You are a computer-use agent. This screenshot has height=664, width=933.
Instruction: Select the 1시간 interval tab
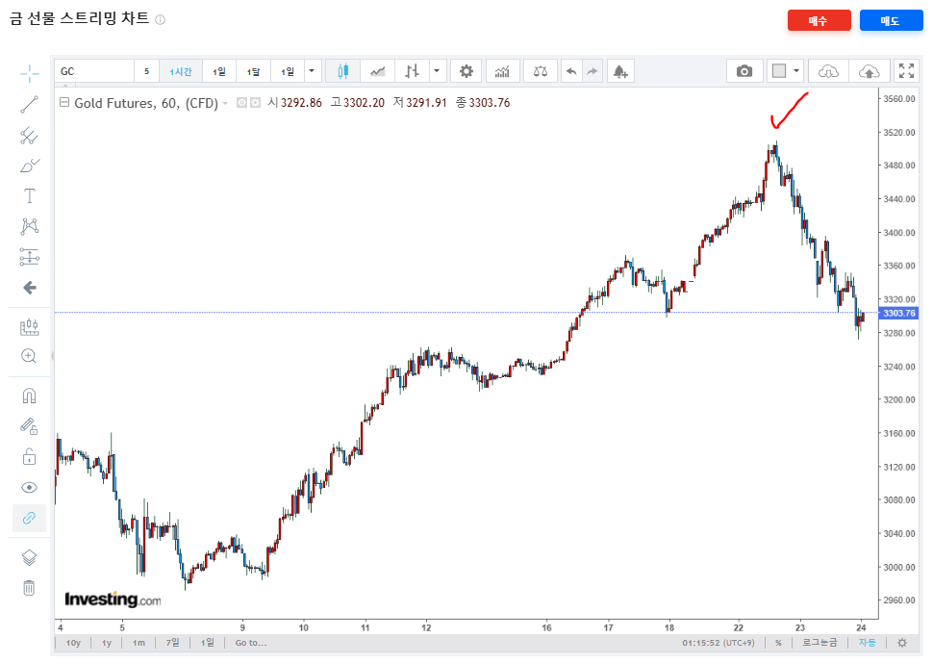181,71
